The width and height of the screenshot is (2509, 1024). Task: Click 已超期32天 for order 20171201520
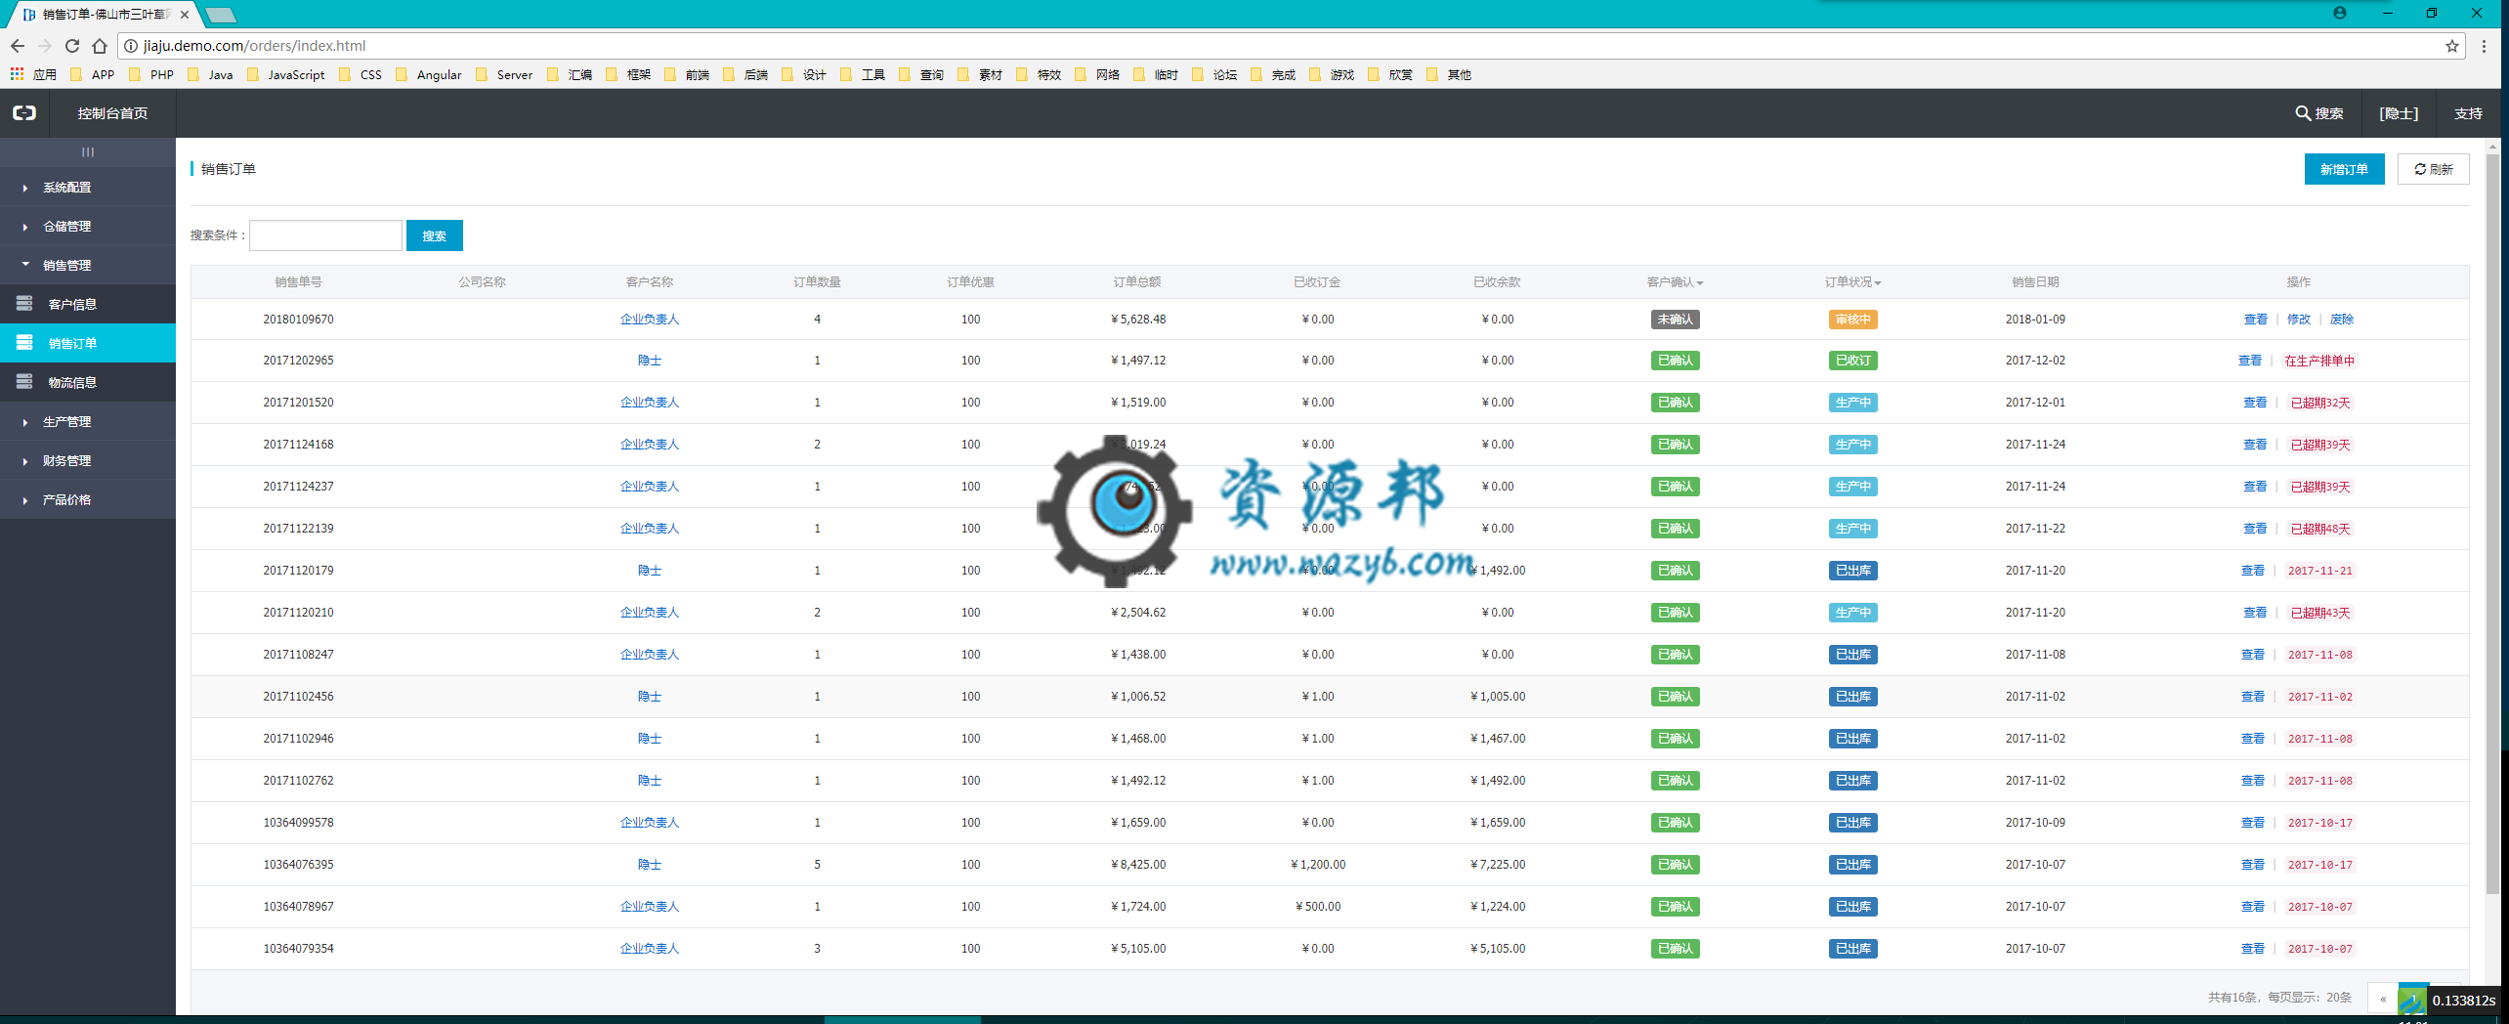pos(2320,403)
